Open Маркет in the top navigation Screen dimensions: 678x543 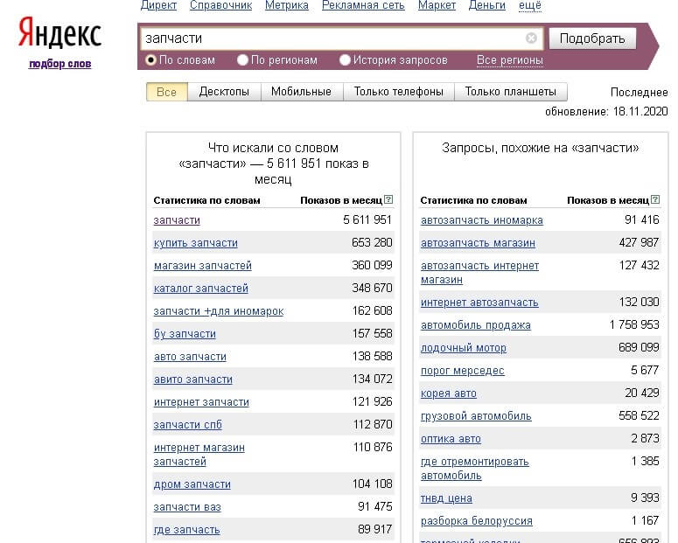(x=437, y=5)
